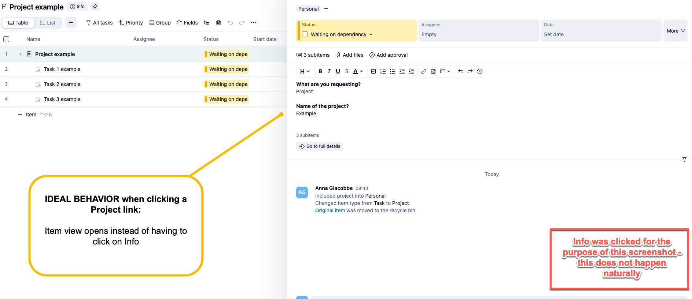Switch to the List view tab
The width and height of the screenshot is (692, 299).
pos(48,23)
